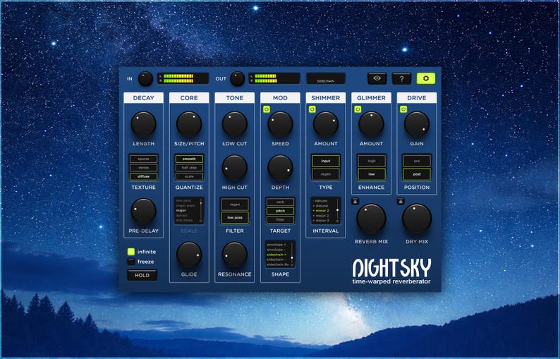This screenshot has width=560, height=359.
Task: Click the HIGH CUT knob
Action: pyautogui.click(x=235, y=168)
